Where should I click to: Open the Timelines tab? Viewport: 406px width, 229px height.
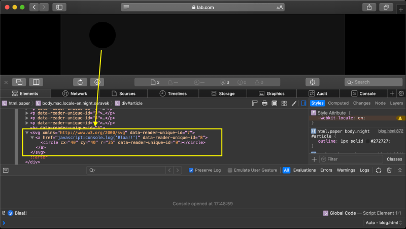[x=173, y=93]
